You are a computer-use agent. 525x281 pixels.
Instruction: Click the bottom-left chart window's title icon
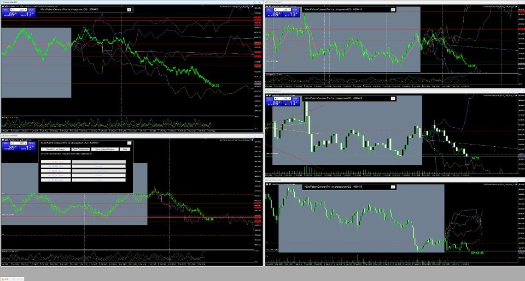point(3,135)
